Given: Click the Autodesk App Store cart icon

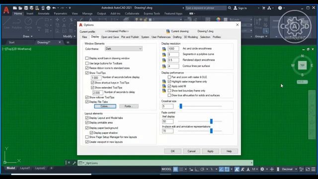Looking at the screenshot, I should point(264,8).
